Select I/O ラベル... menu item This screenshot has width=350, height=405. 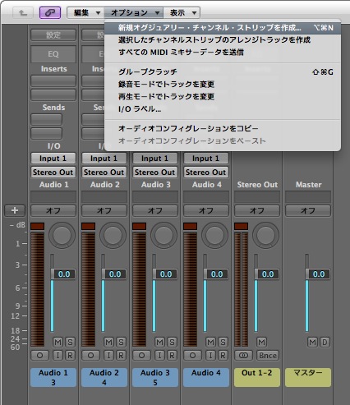pyautogui.click(x=223, y=109)
